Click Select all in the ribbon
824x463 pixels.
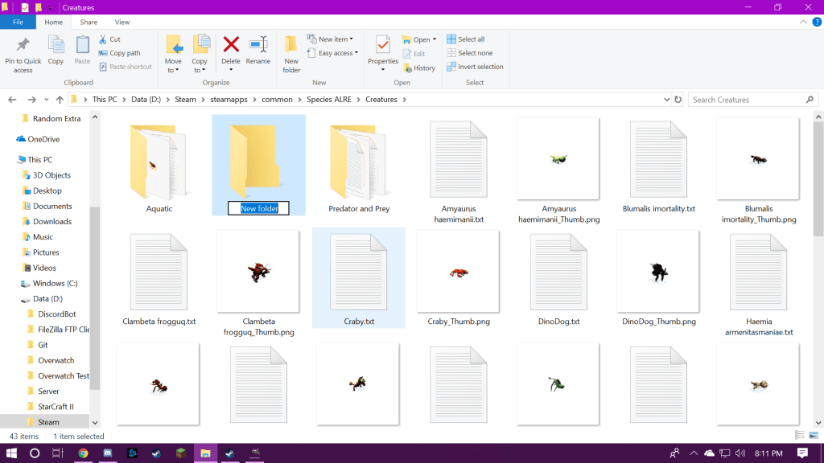[471, 39]
